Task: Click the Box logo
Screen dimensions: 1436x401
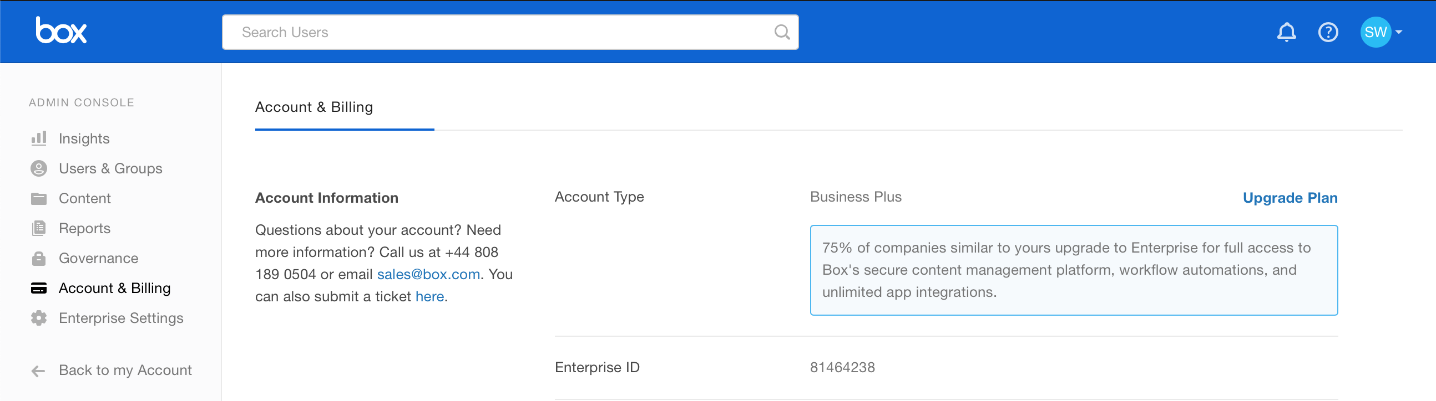Action: [x=62, y=30]
